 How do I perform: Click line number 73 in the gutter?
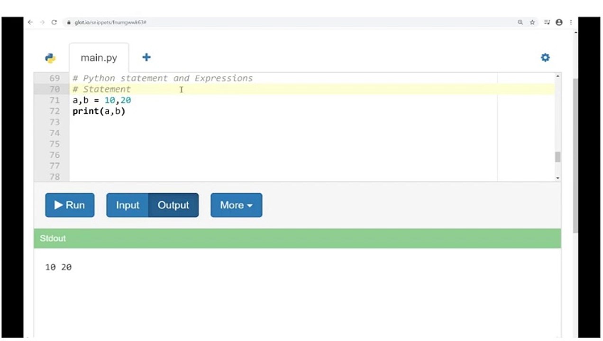[55, 122]
